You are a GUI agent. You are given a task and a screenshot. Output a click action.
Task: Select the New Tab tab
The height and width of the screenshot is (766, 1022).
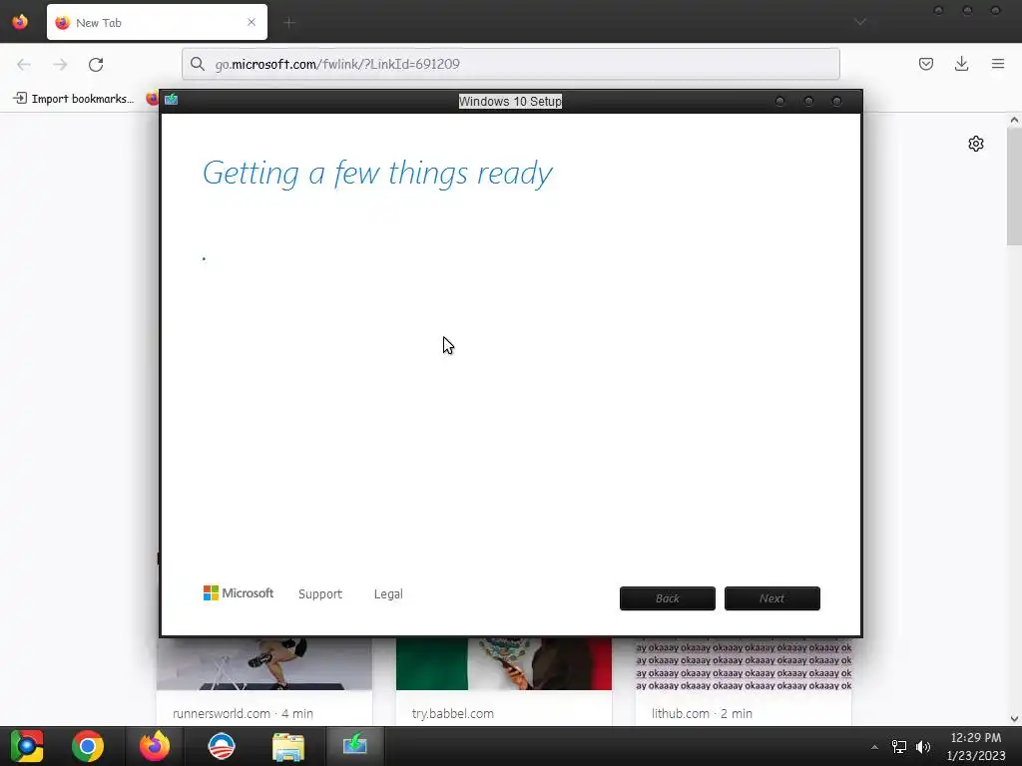point(157,22)
